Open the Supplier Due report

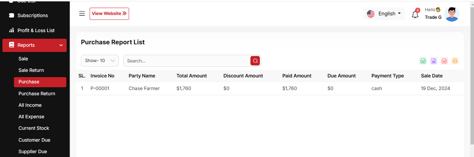click(33, 151)
